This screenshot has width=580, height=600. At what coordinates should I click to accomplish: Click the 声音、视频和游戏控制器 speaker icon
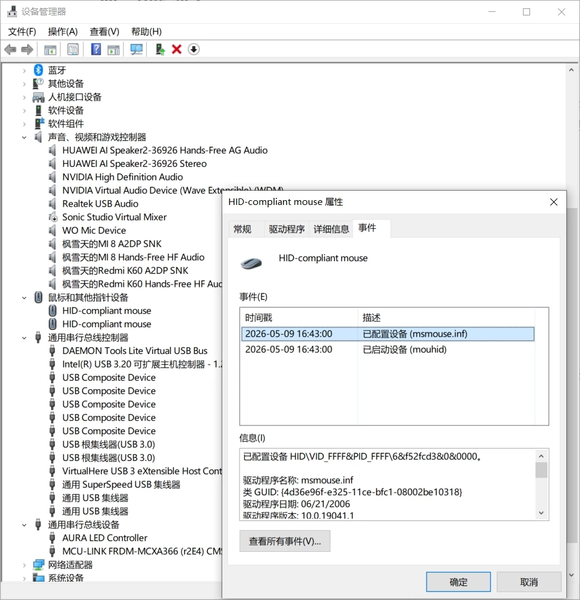point(38,137)
